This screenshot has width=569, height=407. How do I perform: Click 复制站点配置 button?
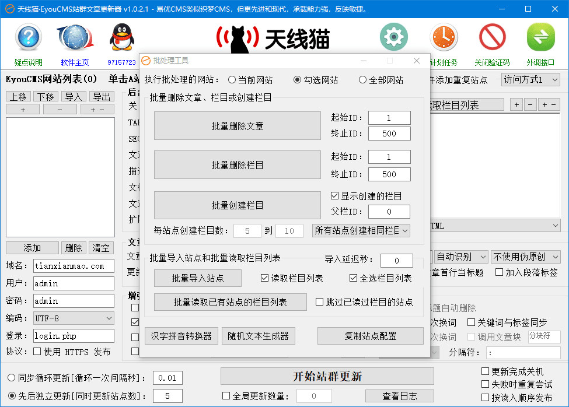(371, 336)
